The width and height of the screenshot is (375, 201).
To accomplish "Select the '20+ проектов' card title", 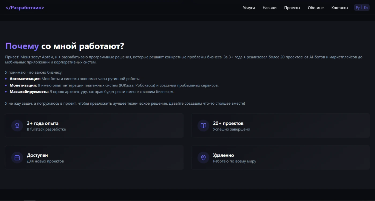I will (228, 123).
